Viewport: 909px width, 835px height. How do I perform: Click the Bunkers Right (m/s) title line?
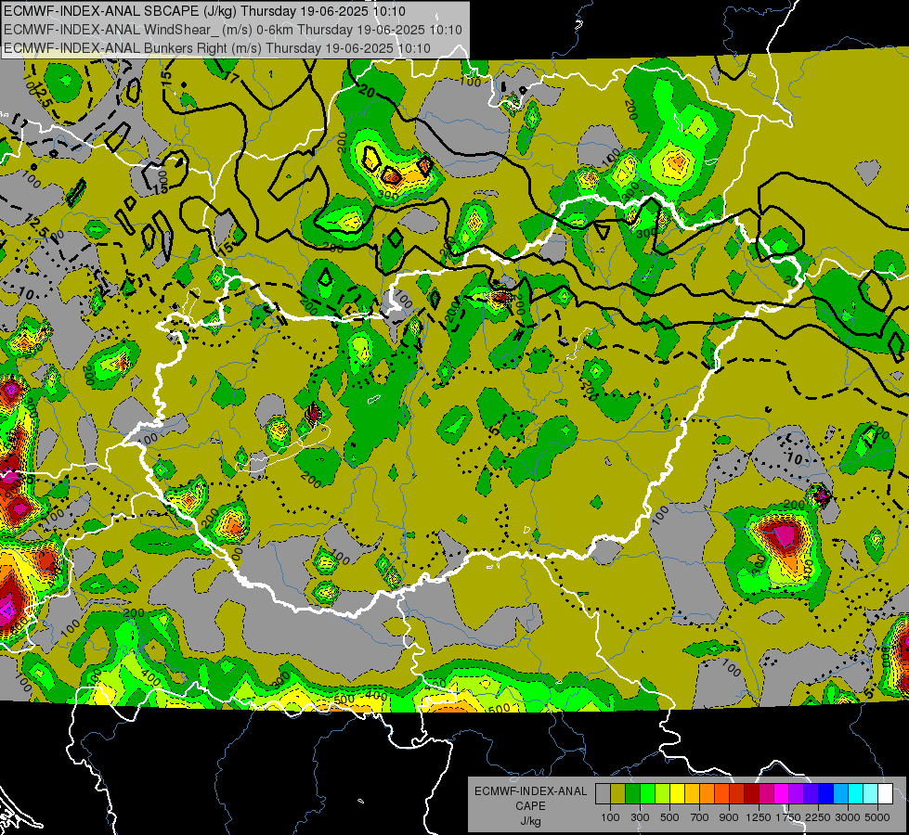click(x=217, y=48)
